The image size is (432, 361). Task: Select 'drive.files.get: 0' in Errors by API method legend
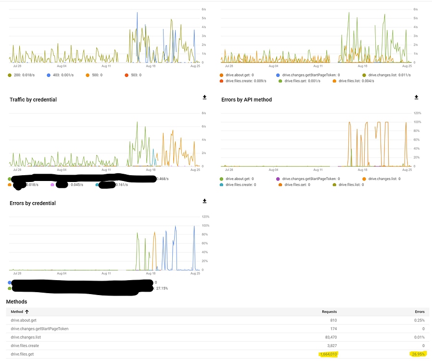coord(294,185)
